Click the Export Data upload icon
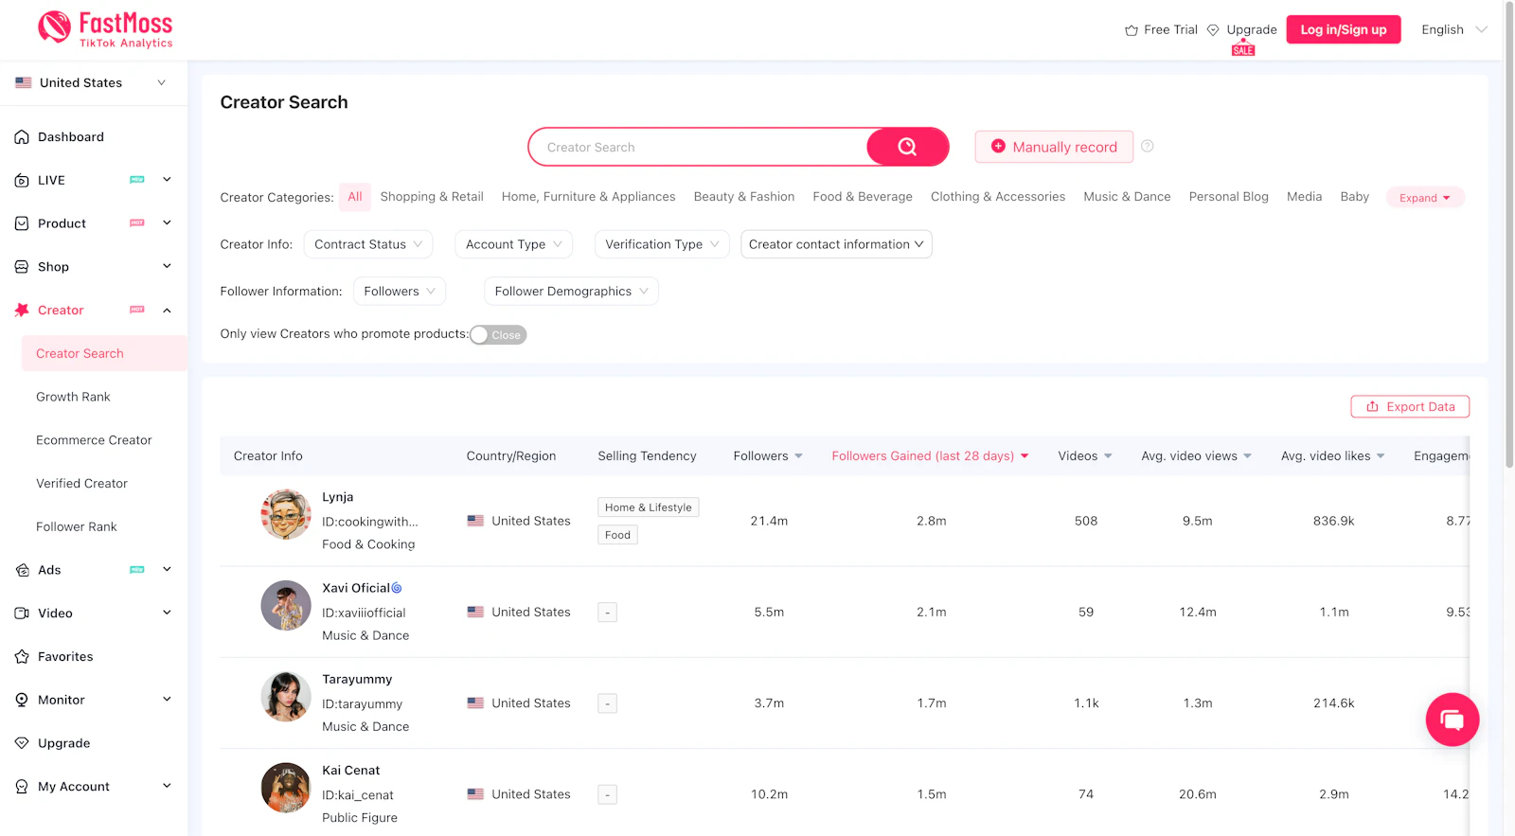This screenshot has height=836, width=1515. pyautogui.click(x=1372, y=407)
